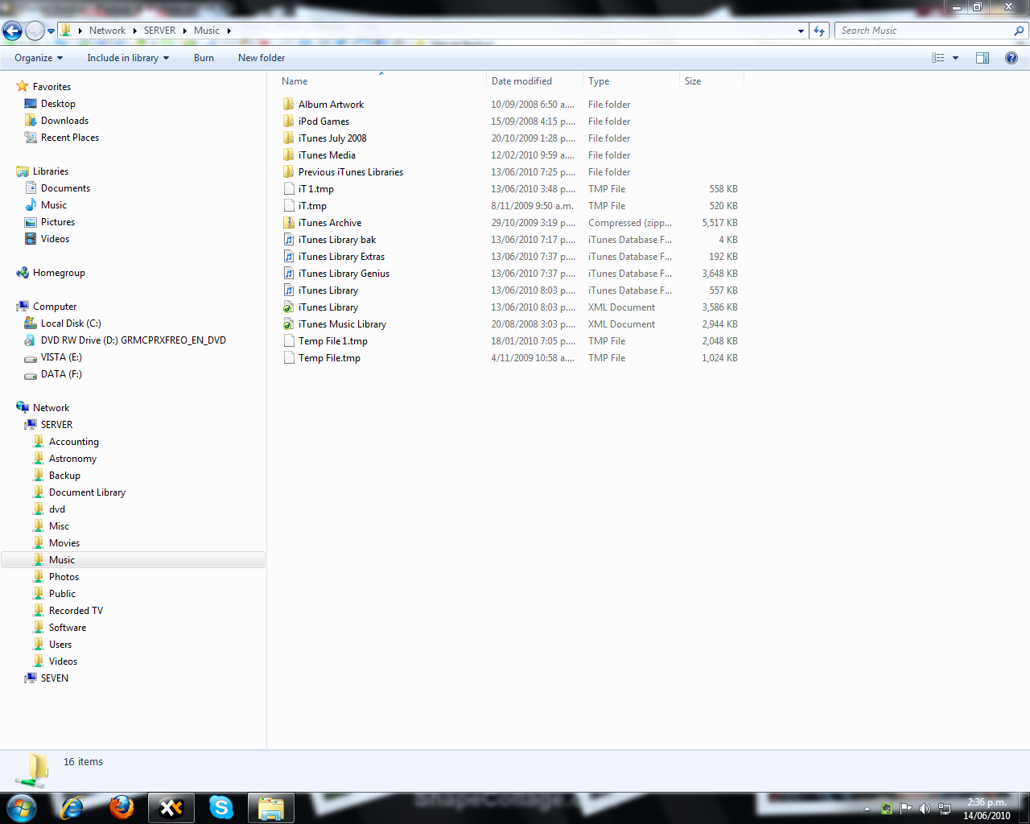Open the Include in library menu
Image resolution: width=1030 pixels, height=824 pixels.
128,58
